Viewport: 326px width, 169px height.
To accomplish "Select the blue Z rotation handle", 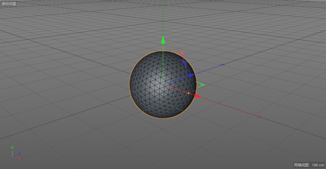I will click(185, 64).
